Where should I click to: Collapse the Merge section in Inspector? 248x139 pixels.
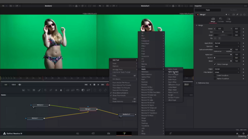(196, 25)
